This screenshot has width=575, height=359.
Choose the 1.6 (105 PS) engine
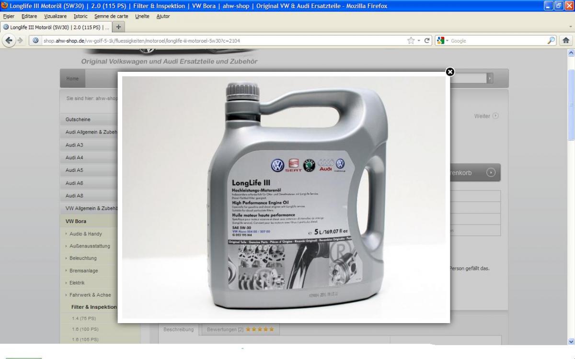(86, 339)
